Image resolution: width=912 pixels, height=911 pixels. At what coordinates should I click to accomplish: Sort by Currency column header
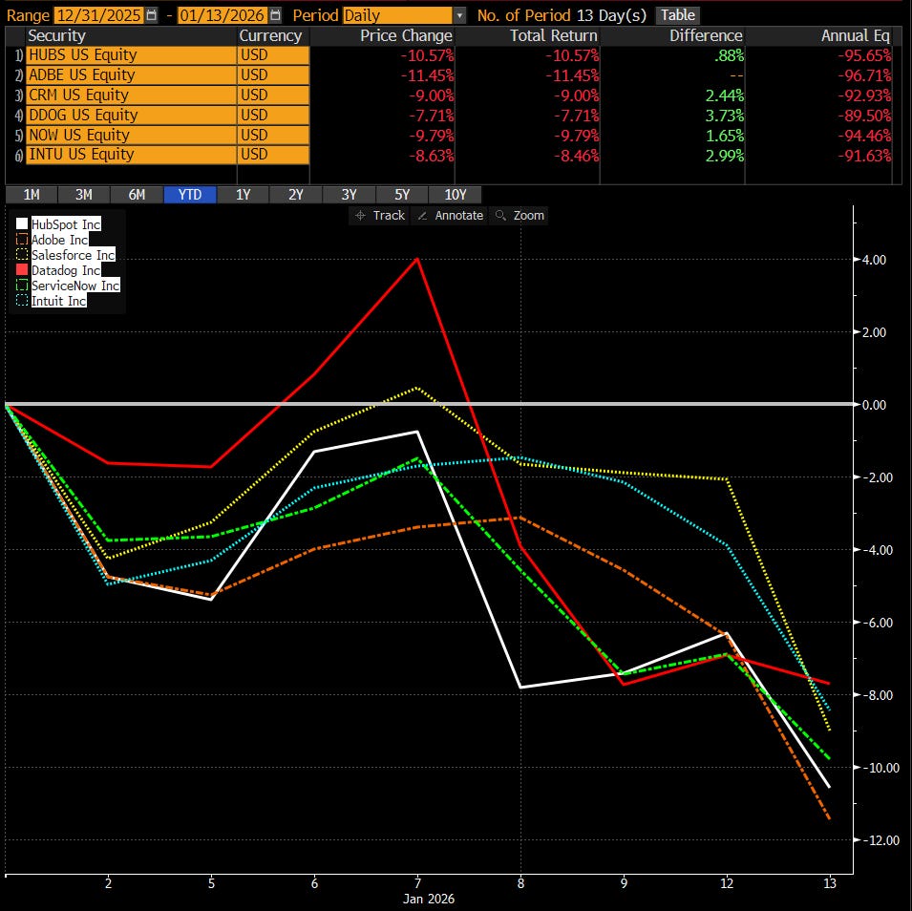270,36
